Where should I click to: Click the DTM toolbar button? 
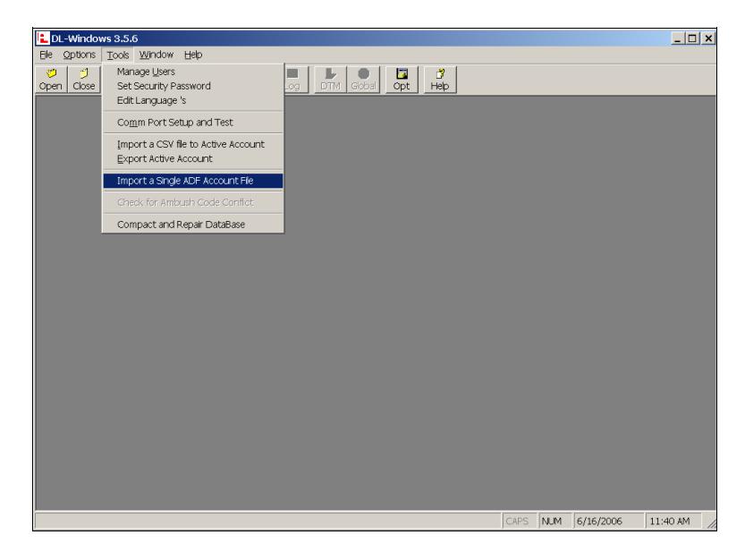click(x=330, y=80)
